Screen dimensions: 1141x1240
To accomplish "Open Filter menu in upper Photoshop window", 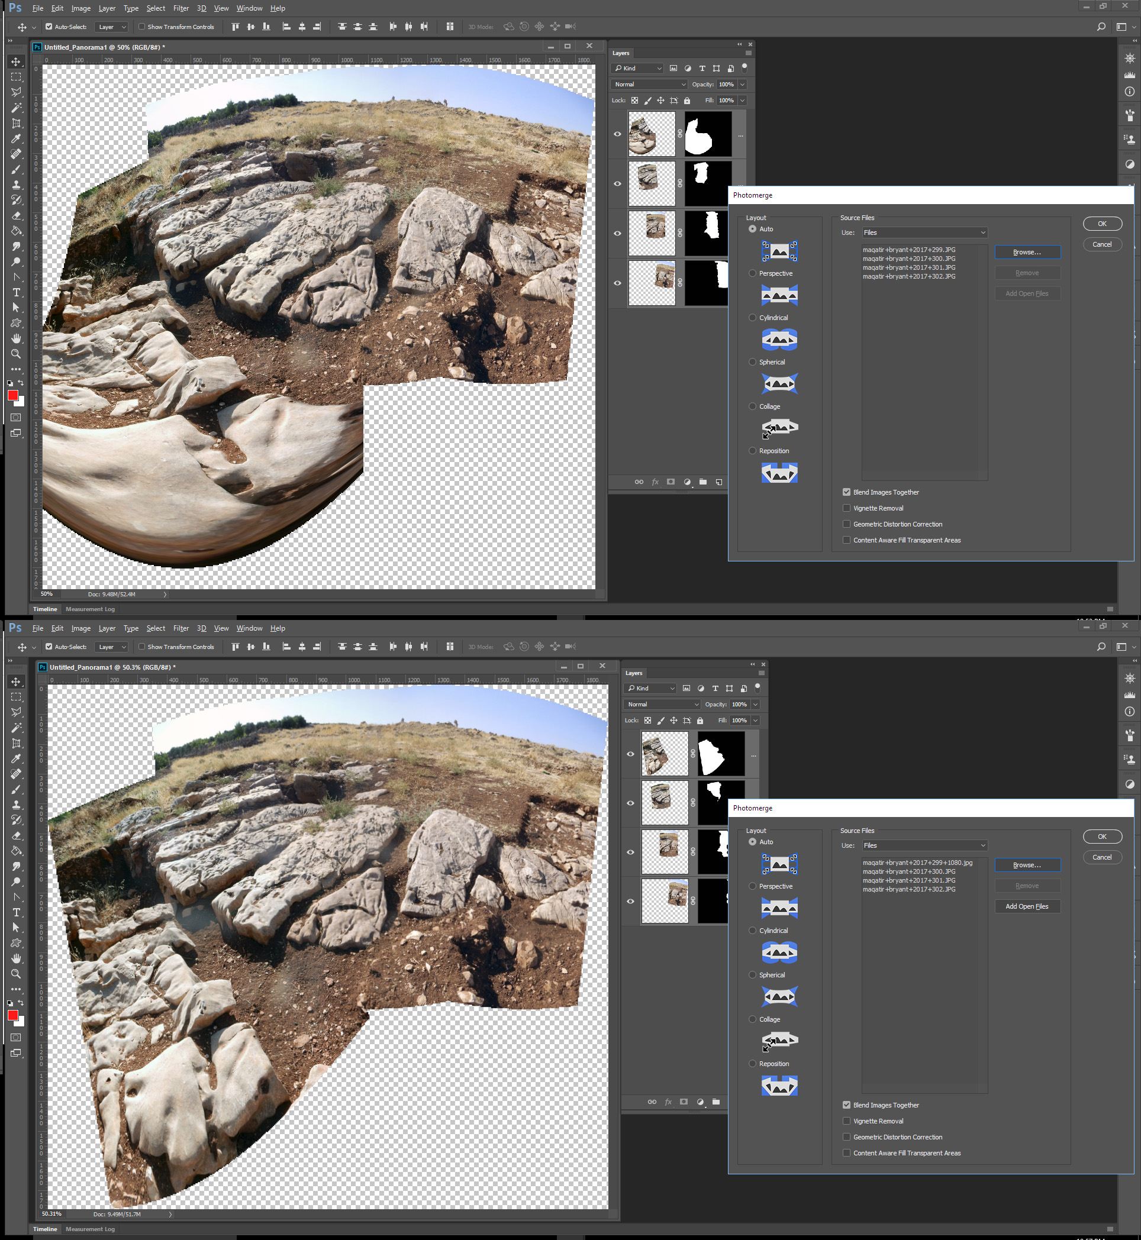I will coord(181,8).
